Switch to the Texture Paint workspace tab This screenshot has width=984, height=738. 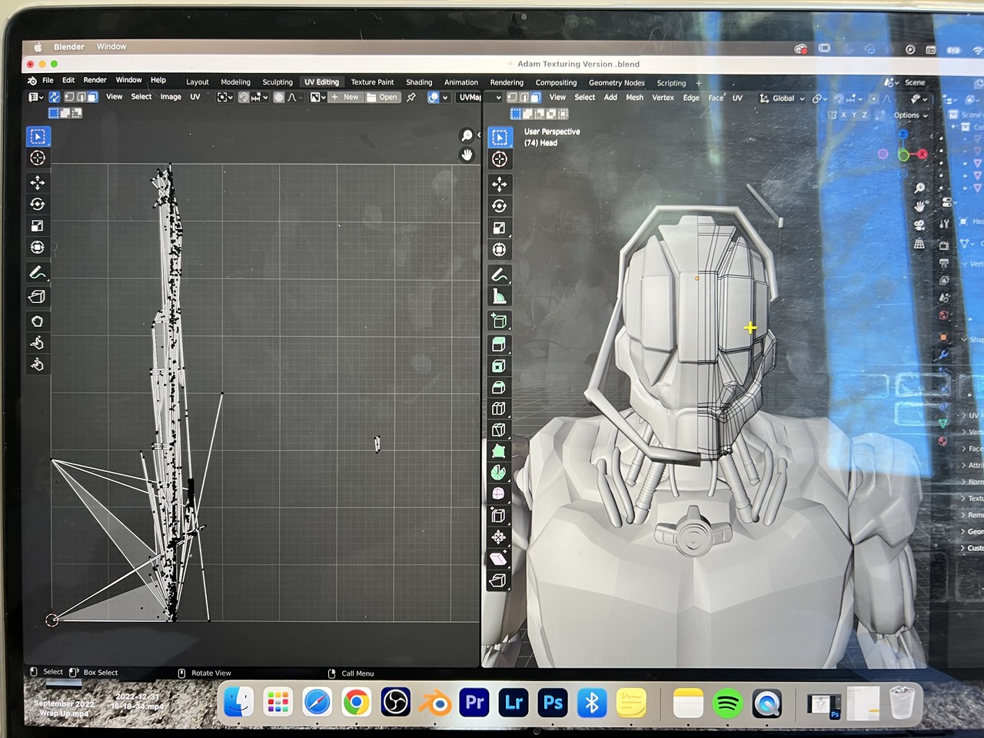(x=372, y=82)
